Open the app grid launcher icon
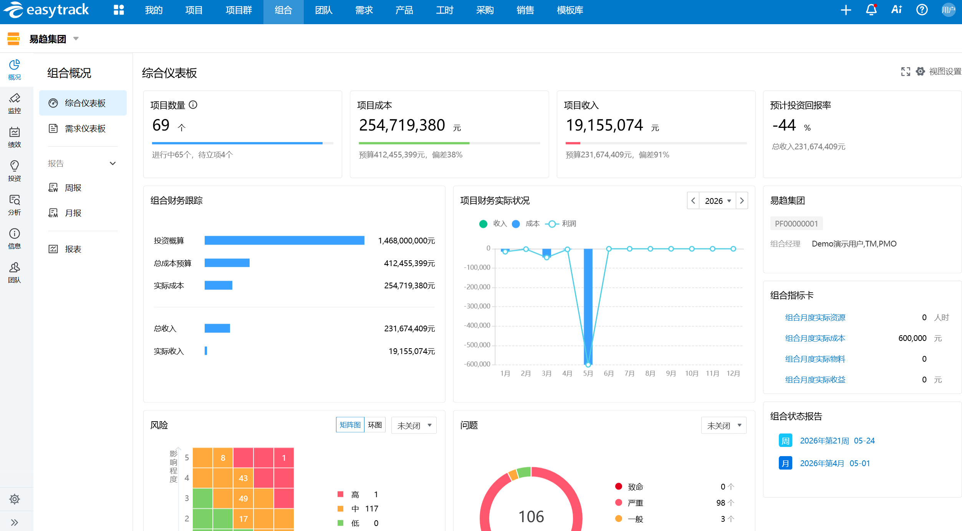The image size is (962, 531). point(119,10)
